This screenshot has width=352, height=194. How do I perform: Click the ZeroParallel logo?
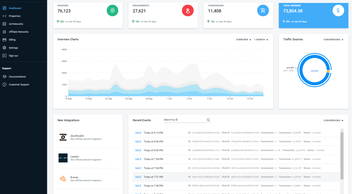click(x=63, y=137)
